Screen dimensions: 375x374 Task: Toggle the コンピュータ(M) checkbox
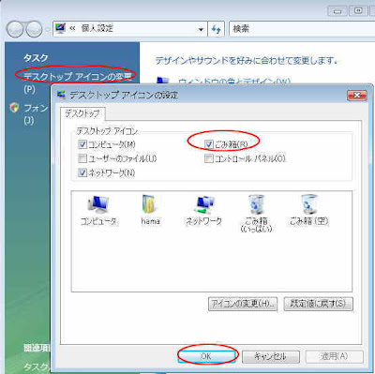[x=82, y=144]
